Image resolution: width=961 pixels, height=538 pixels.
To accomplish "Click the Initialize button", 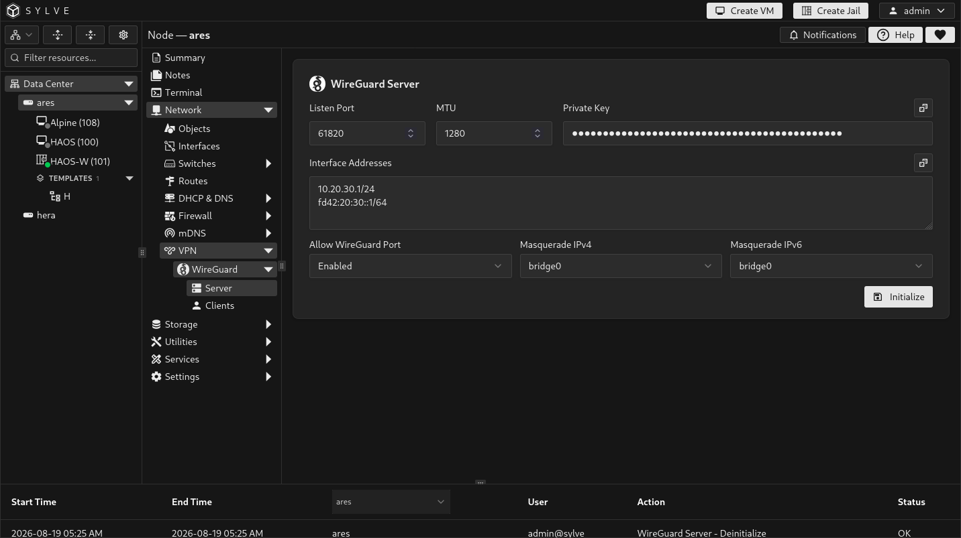I will (898, 297).
